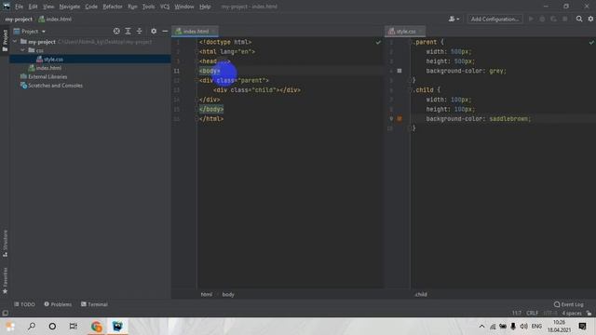The width and height of the screenshot is (596, 335).
Task: Click the Search Everywhere magnifier icon
Action: pyautogui.click(x=579, y=19)
